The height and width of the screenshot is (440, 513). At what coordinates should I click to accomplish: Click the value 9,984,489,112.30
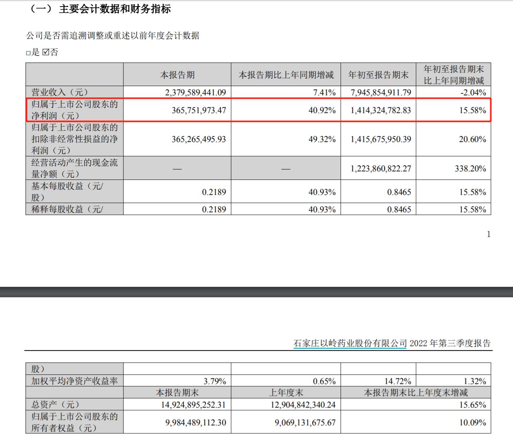pos(196,423)
